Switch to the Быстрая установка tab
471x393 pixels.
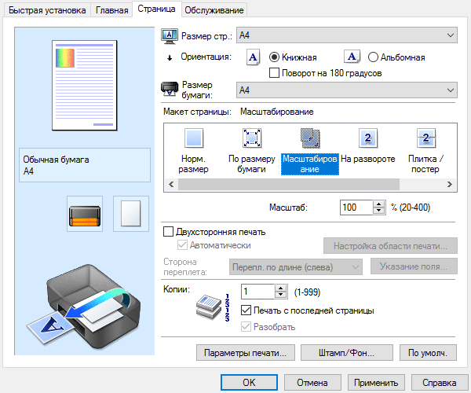(47, 10)
